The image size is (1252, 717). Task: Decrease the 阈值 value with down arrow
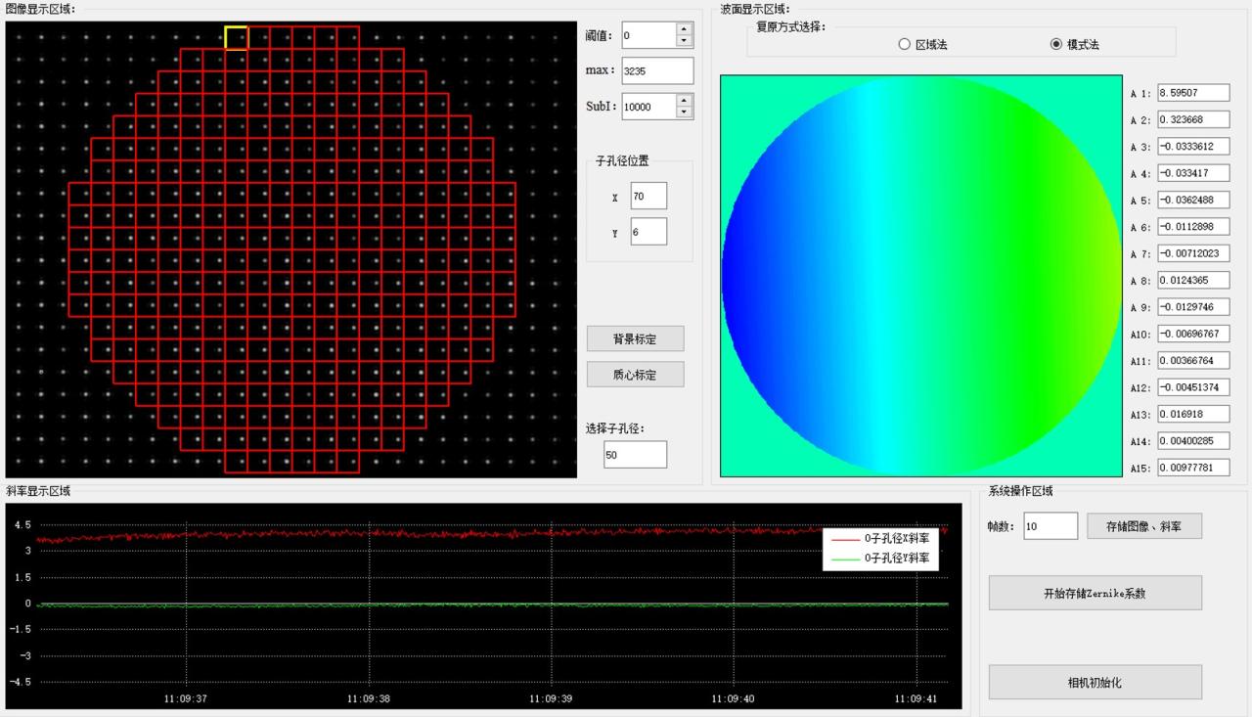pyautogui.click(x=684, y=41)
